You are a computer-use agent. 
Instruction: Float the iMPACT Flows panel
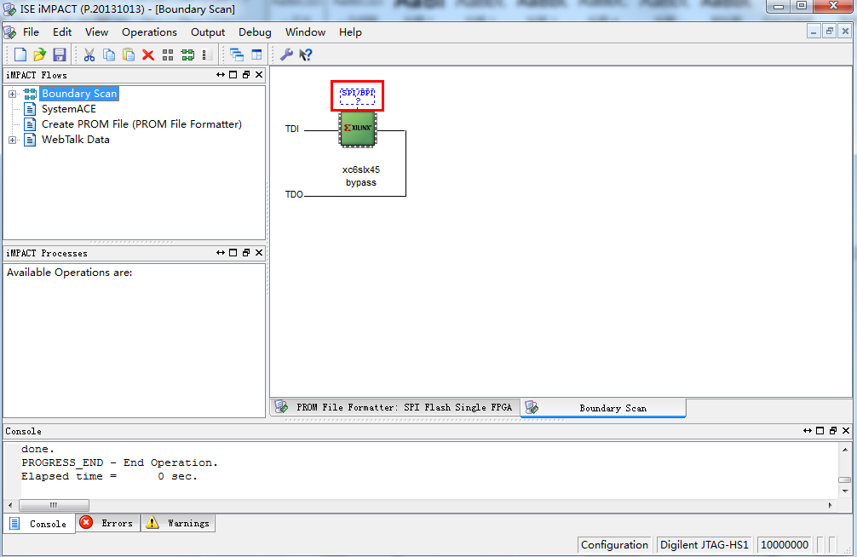(x=246, y=75)
